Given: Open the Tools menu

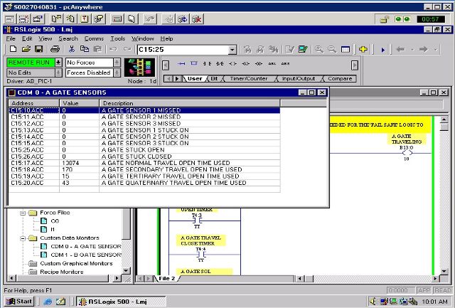Looking at the screenshot, I should [117, 38].
